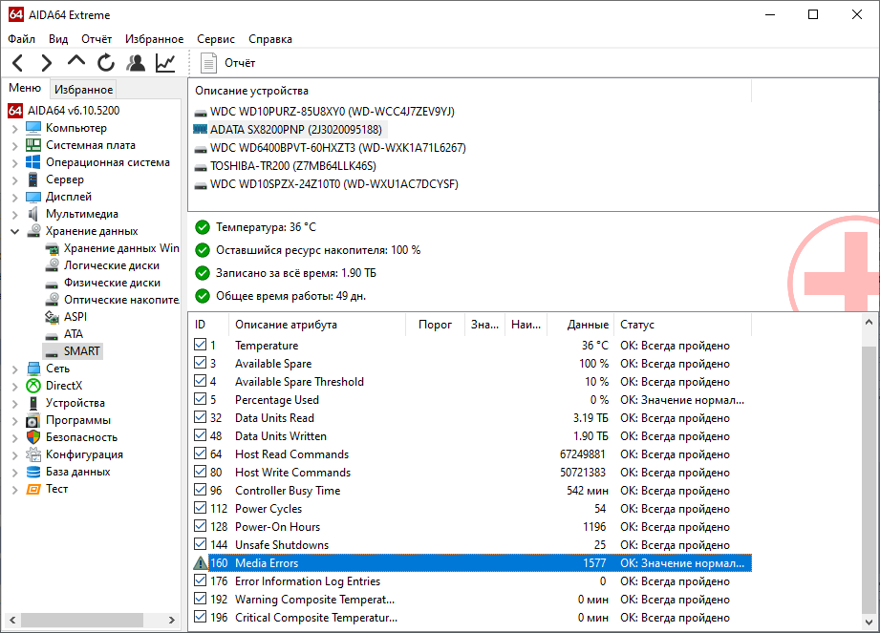Click the Отчёт toolbar button label

coord(240,63)
